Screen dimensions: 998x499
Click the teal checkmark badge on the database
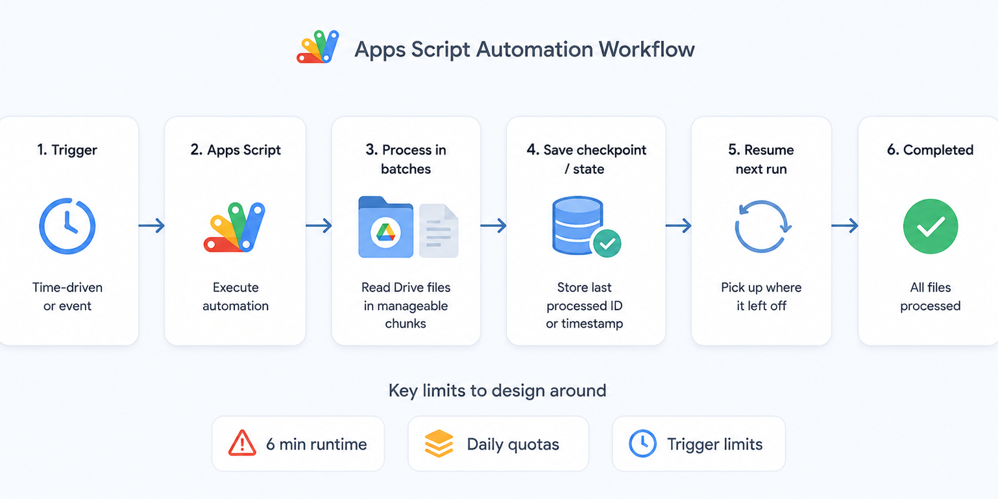point(607,243)
